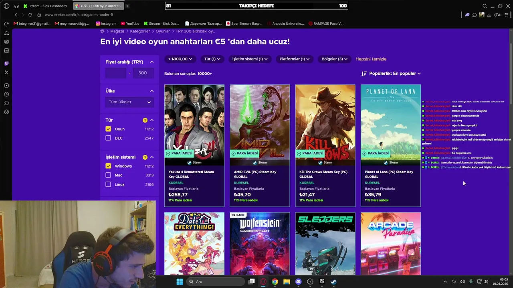513x288 pixels.
Task: Go to Kategoriler breadcrumb
Action: coord(140,31)
